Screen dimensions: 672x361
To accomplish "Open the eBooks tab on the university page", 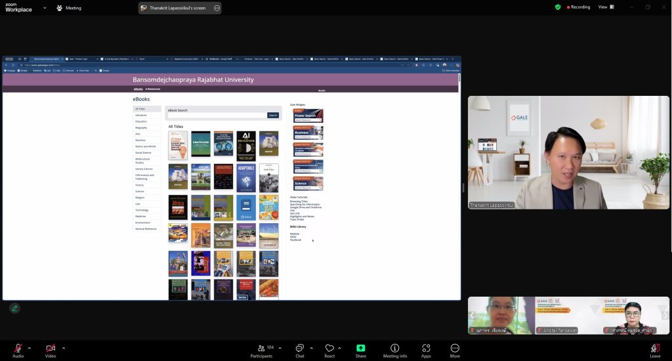I will 138,89.
